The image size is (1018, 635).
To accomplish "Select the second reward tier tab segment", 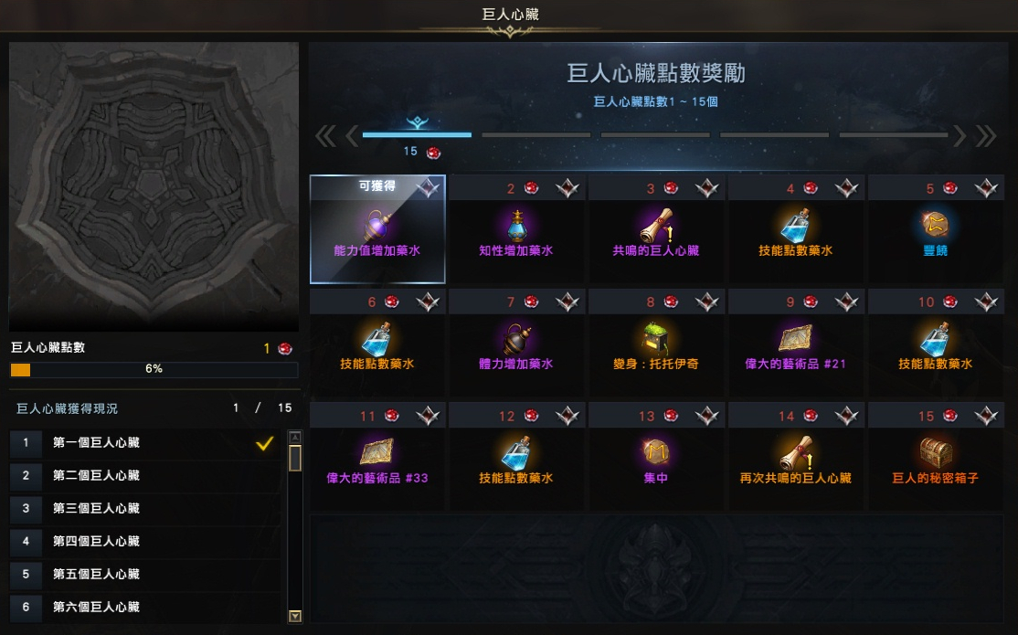I will [536, 135].
